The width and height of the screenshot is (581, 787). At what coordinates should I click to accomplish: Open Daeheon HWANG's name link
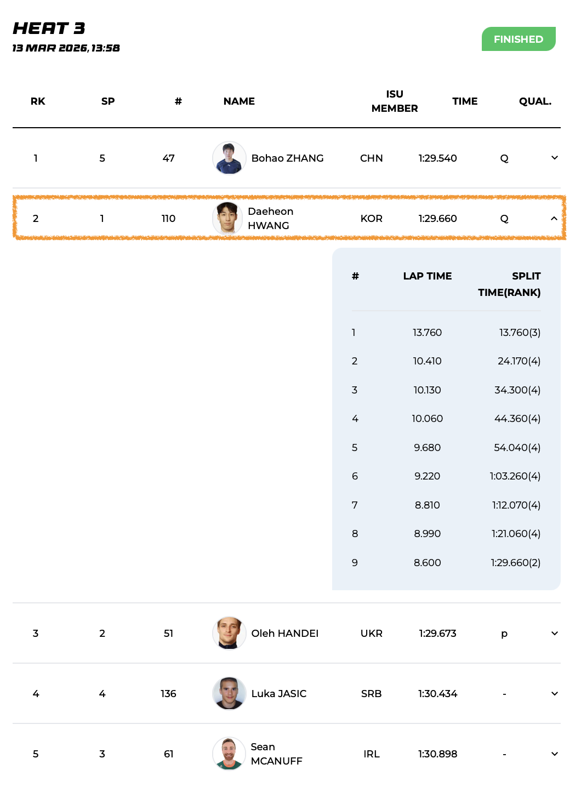pyautogui.click(x=270, y=218)
